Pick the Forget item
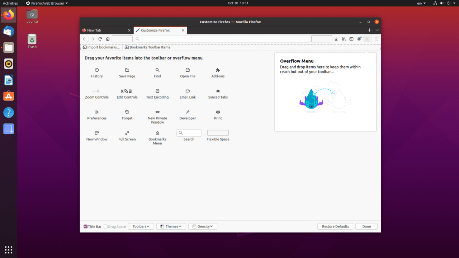 click(127, 115)
